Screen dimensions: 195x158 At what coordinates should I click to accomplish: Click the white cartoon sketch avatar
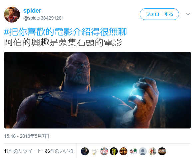point(95,151)
